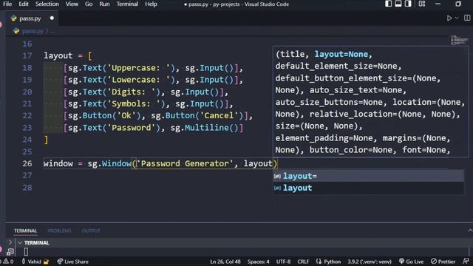Toggle the secondary side bar layout icon
Screen dimensions: 473x266
point(408,4)
